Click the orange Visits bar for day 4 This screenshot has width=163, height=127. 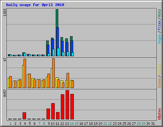coord(25,73)
